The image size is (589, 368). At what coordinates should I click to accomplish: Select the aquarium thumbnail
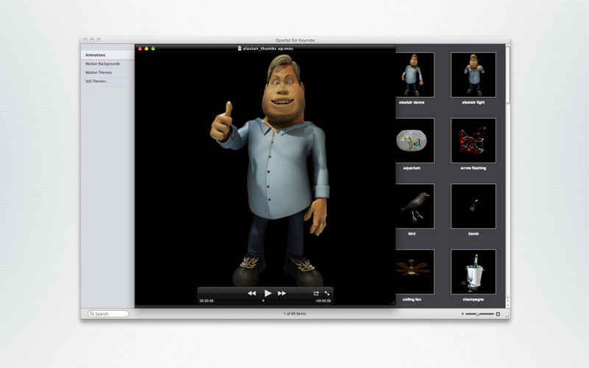415,141
